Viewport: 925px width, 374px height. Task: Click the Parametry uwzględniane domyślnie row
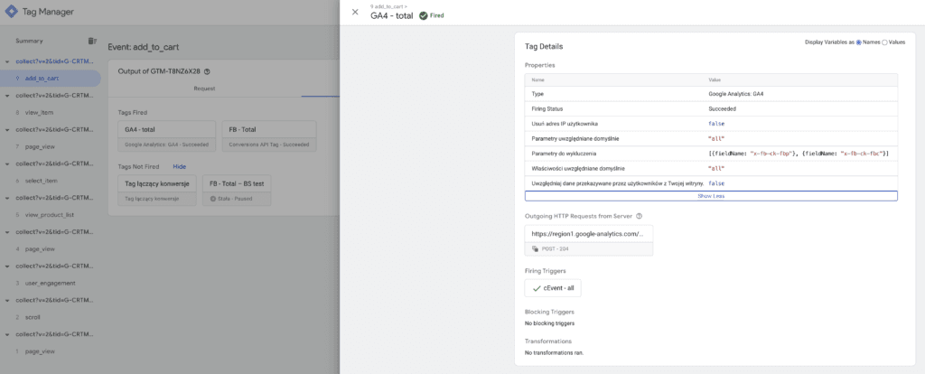click(x=711, y=138)
